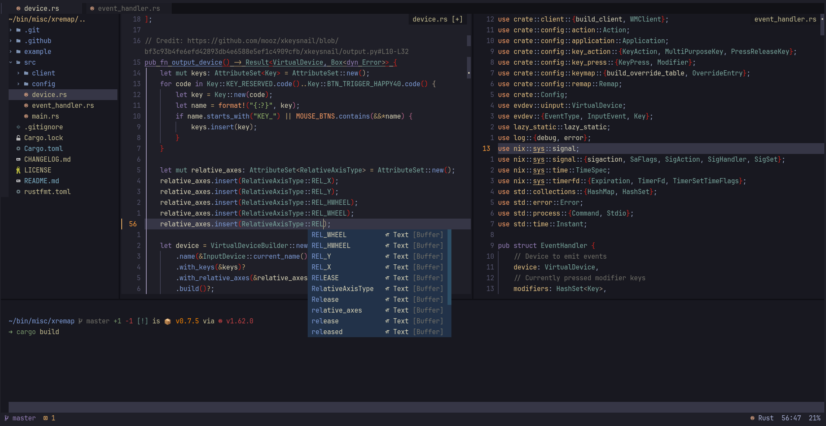Click the cargo build terminal command
826x426 pixels.
38,332
